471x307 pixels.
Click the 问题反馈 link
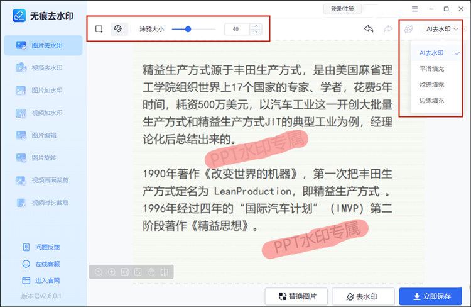point(41,247)
